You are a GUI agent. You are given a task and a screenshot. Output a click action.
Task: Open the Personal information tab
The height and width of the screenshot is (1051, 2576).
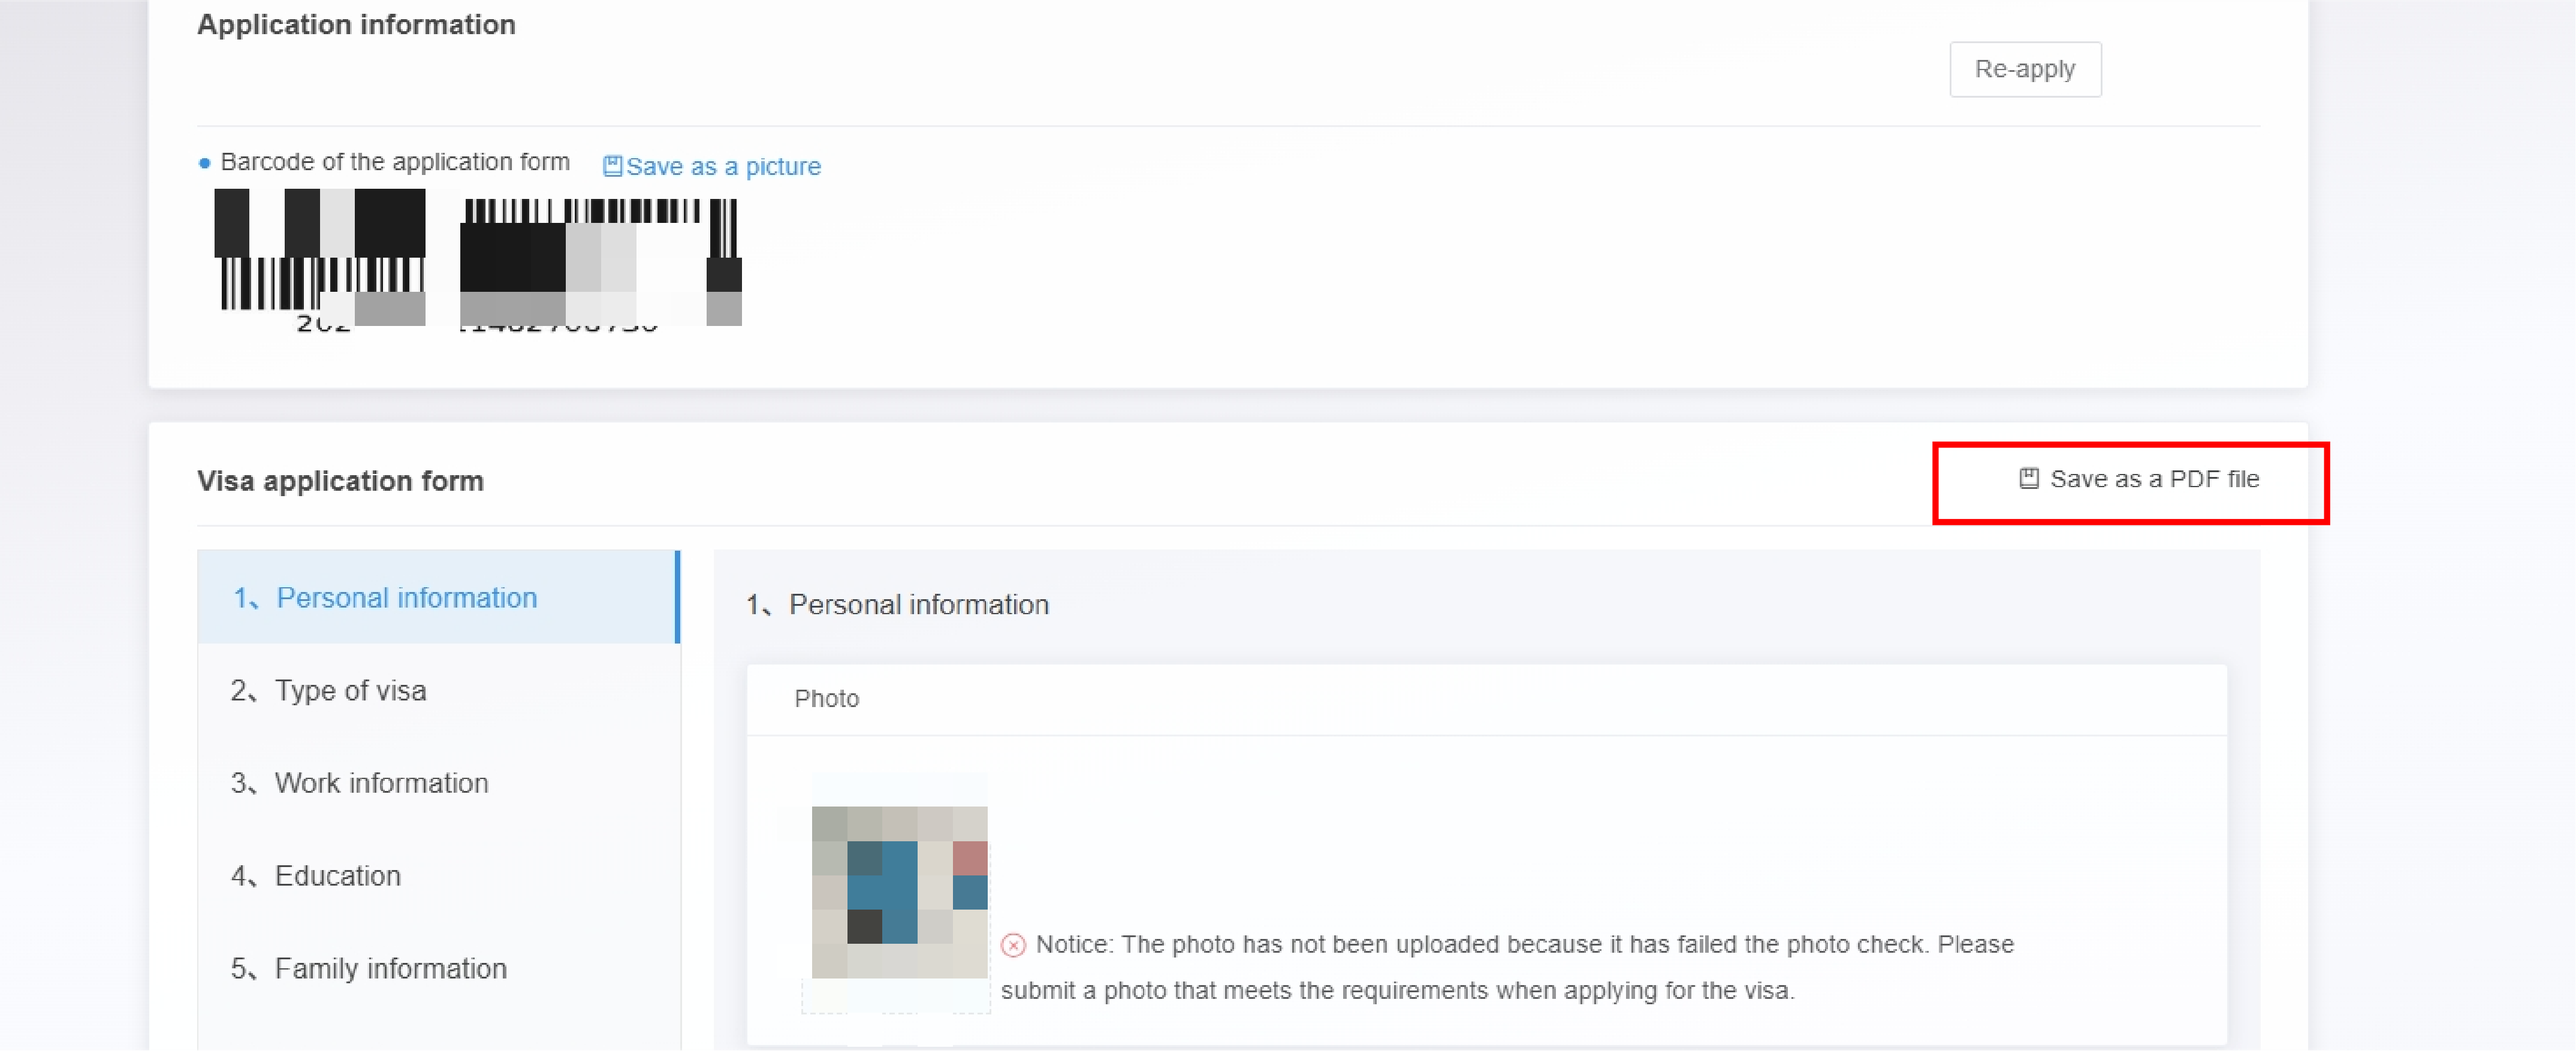click(x=406, y=598)
